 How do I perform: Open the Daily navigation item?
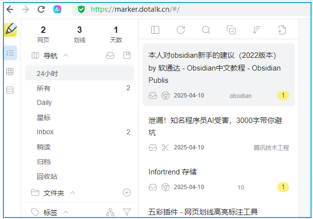[x=79, y=102]
